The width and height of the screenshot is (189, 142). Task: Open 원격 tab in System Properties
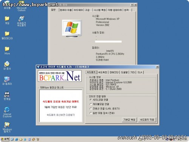127,10
